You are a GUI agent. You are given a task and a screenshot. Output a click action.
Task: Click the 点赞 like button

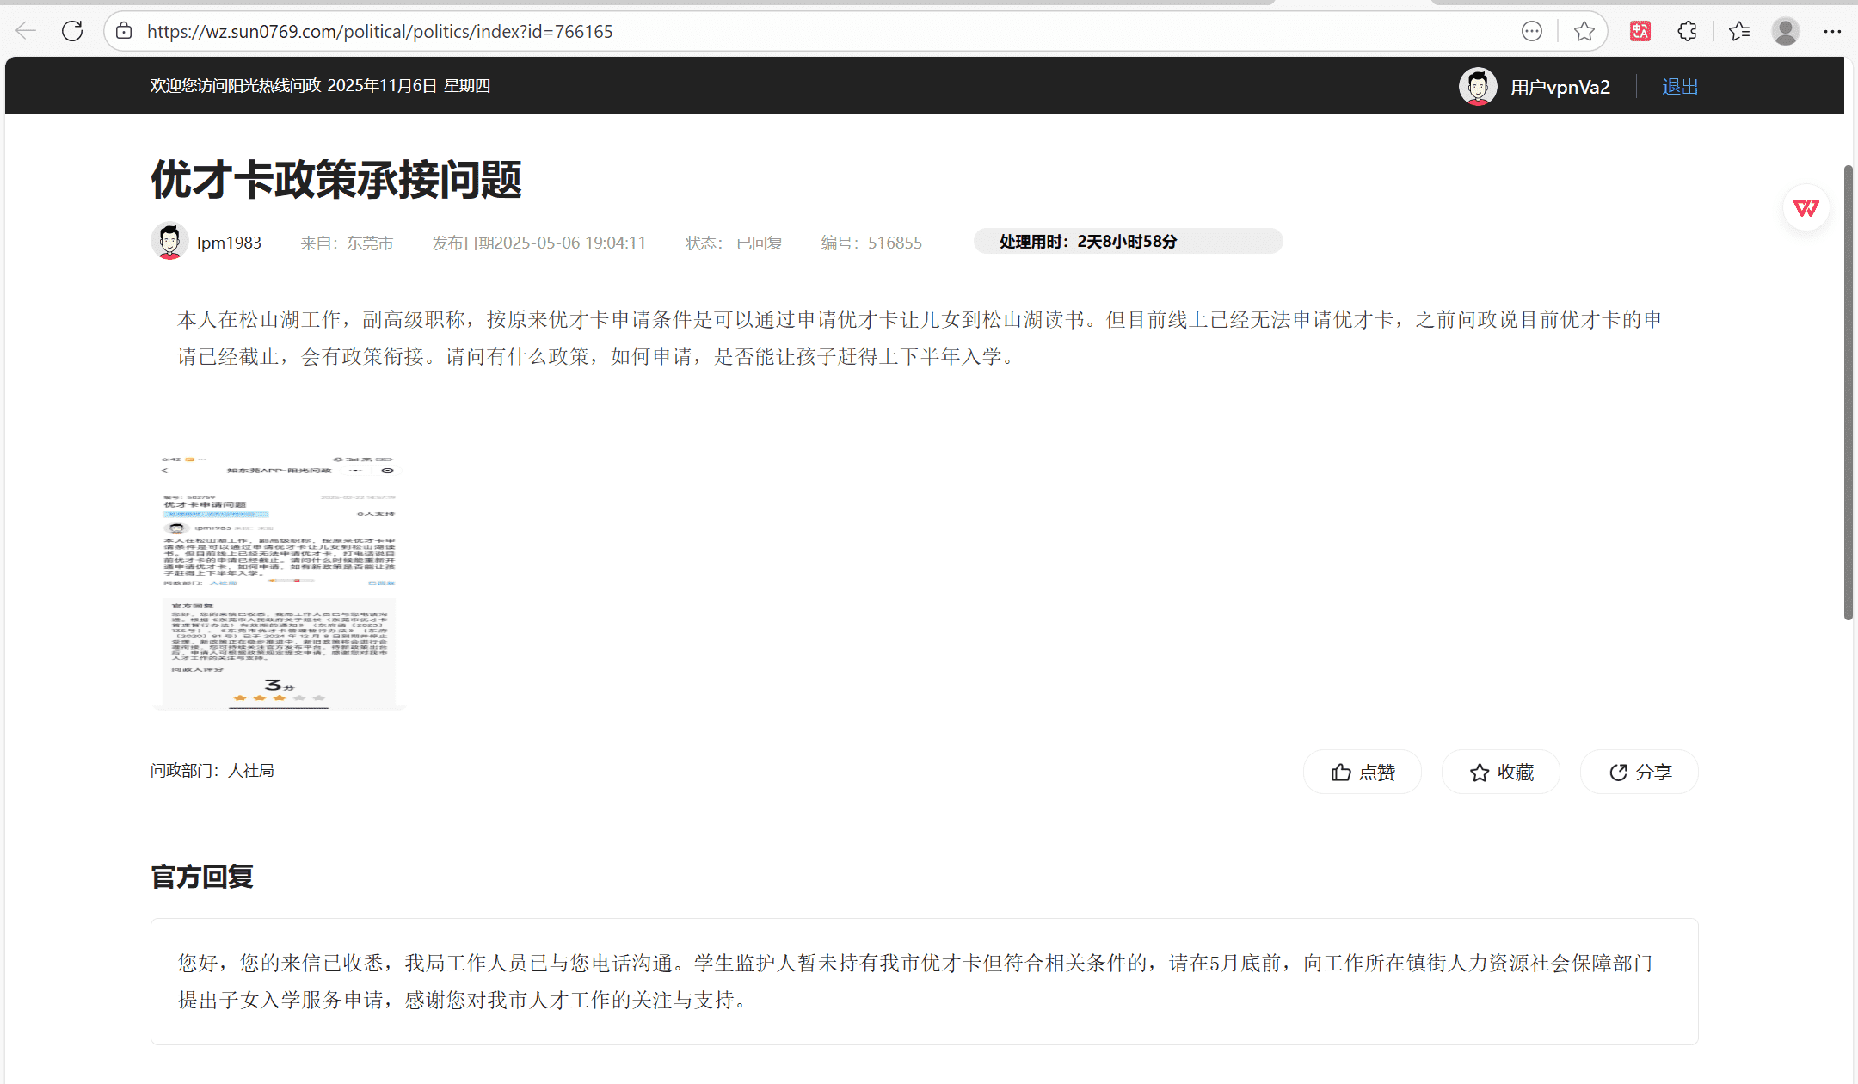click(1363, 772)
